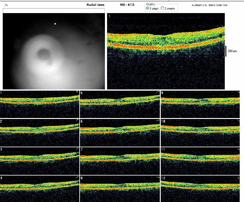Click the 'Radial Lines' scan type label

[x=95, y=5]
